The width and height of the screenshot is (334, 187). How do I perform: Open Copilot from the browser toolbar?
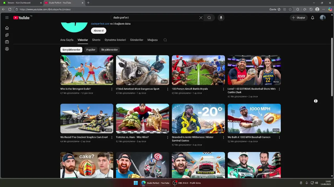(x=330, y=9)
